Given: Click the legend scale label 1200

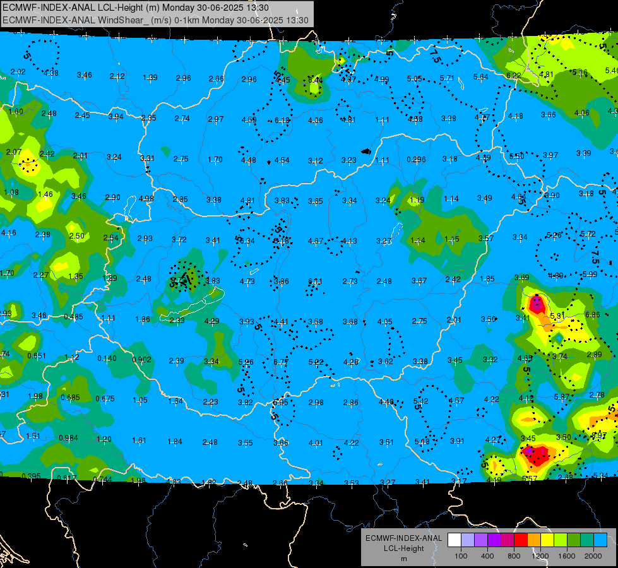Looking at the screenshot, I should click(x=540, y=556).
